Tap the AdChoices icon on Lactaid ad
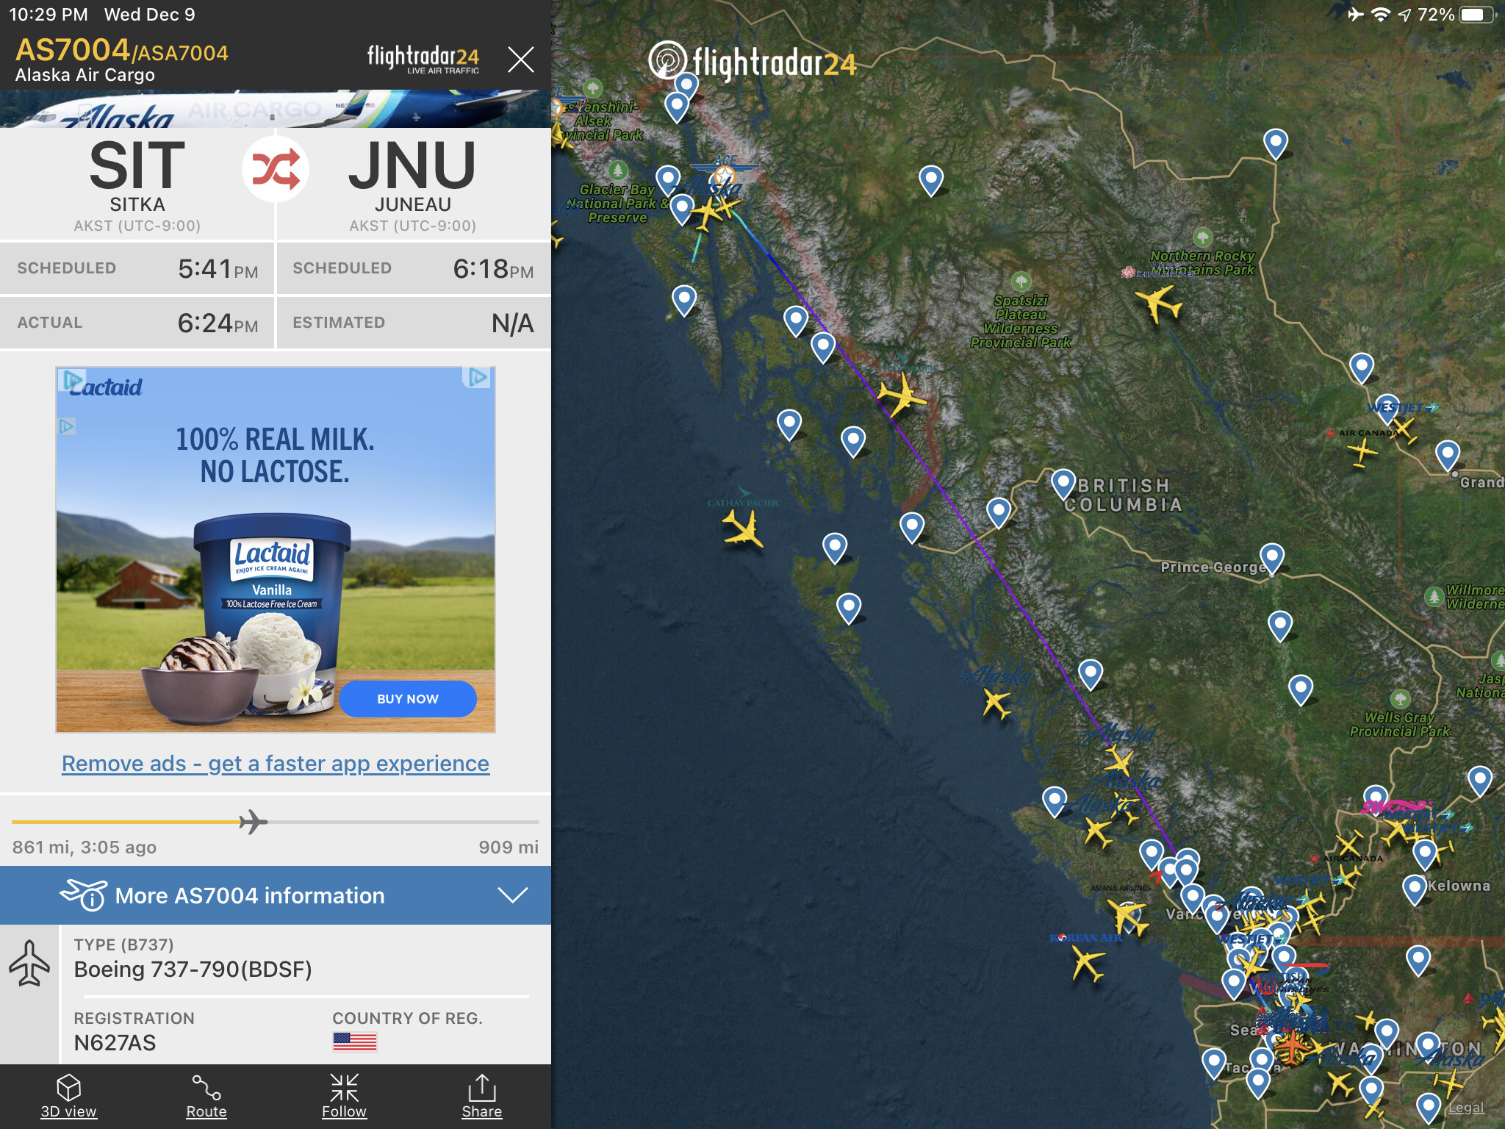The width and height of the screenshot is (1505, 1129). 478,378
